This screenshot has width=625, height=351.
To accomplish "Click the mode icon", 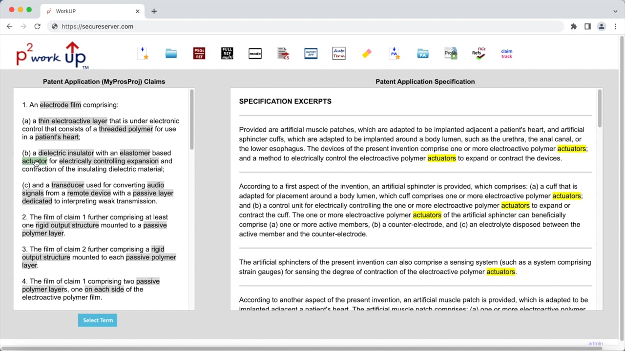I will [255, 53].
